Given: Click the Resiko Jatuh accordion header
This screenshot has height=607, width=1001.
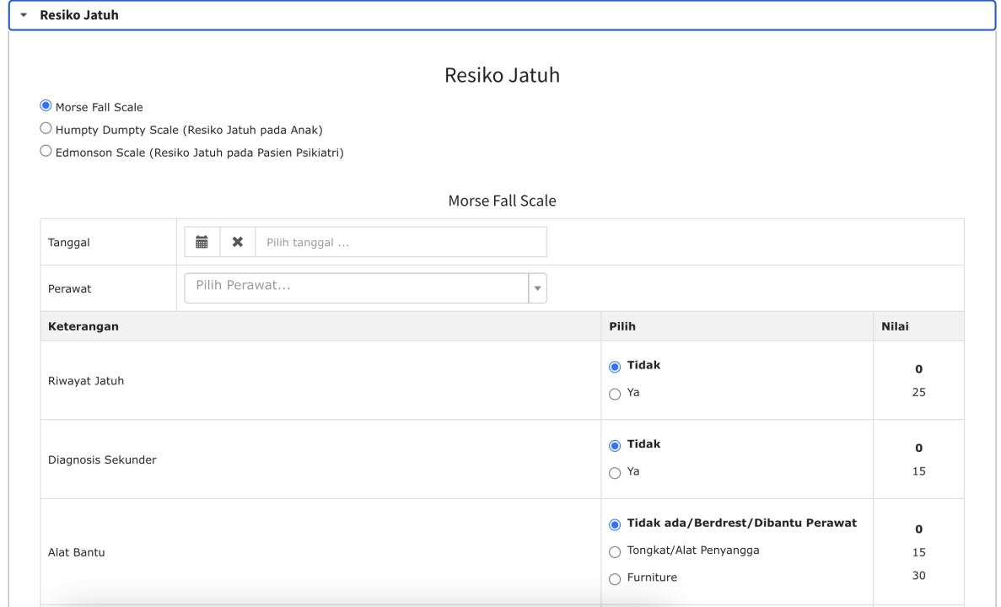Looking at the screenshot, I should pyautogui.click(x=502, y=15).
